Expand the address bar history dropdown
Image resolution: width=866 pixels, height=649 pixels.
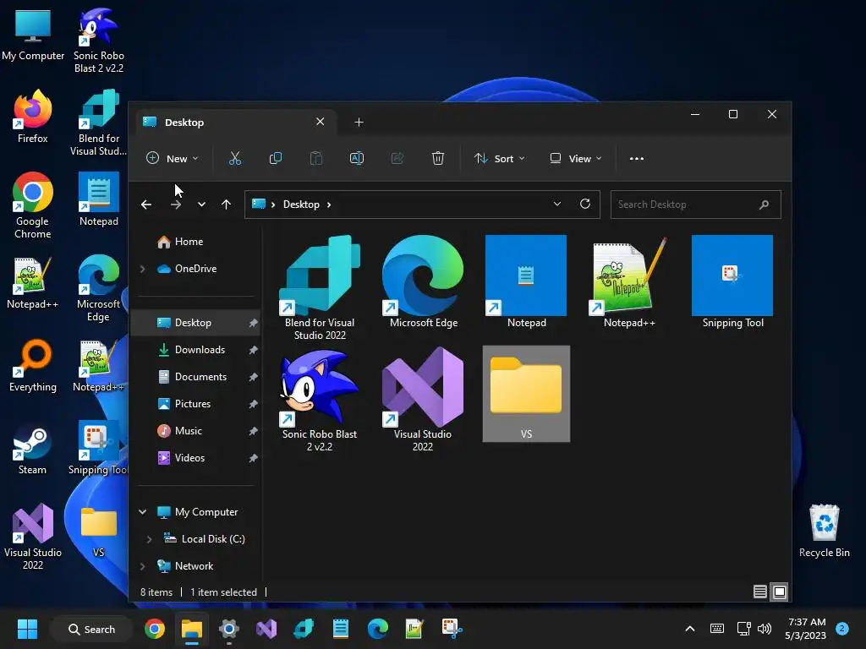557,205
